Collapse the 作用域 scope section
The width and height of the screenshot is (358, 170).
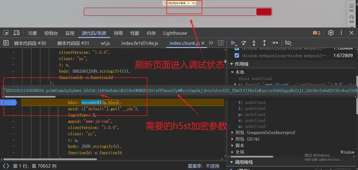232,64
